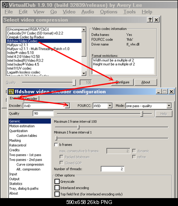This screenshot has width=178, height=206.
Task: Open the Options menu
Action: [x=108, y=12]
